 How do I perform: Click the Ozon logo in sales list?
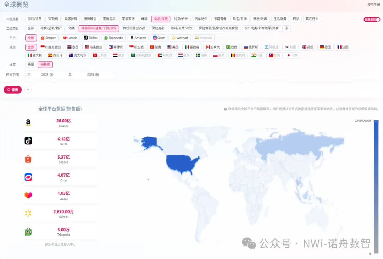[x=28, y=177]
